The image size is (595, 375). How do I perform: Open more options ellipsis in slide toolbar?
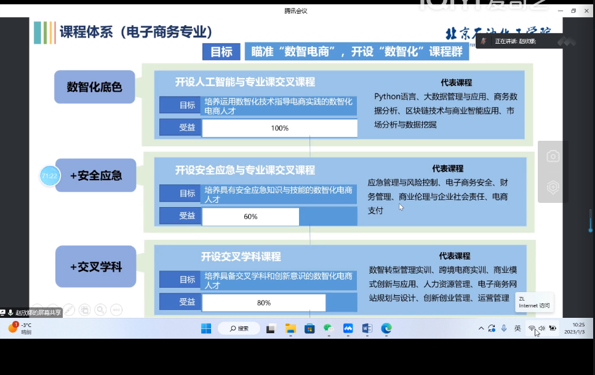click(x=116, y=309)
